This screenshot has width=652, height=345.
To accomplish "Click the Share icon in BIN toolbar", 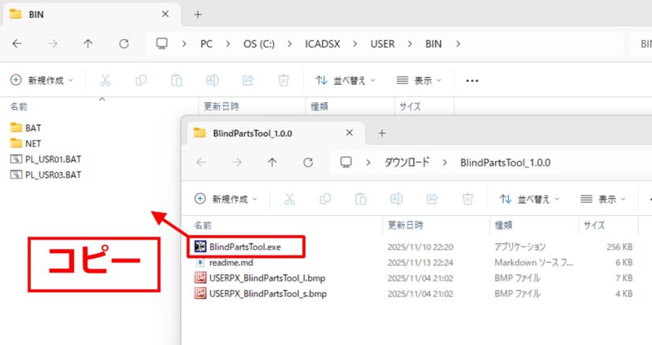I will (248, 80).
